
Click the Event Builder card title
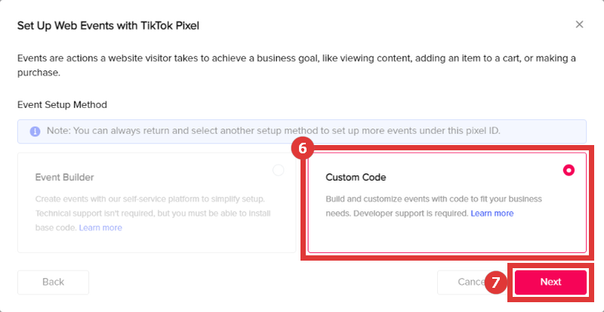tap(64, 178)
